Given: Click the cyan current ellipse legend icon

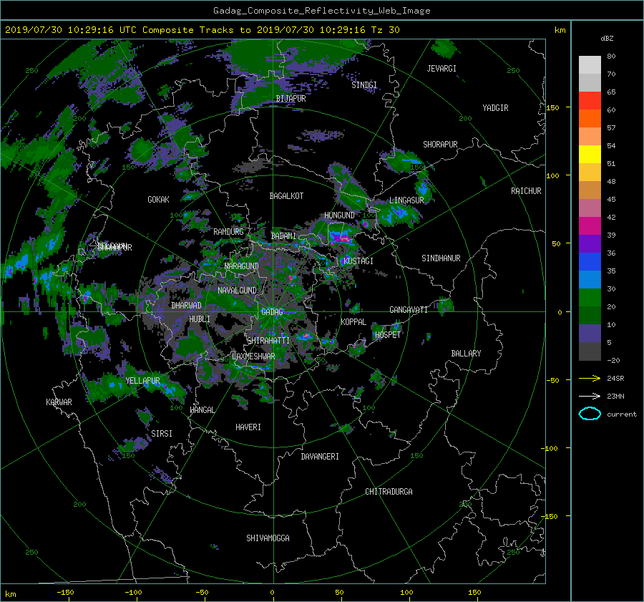Looking at the screenshot, I should tap(590, 414).
